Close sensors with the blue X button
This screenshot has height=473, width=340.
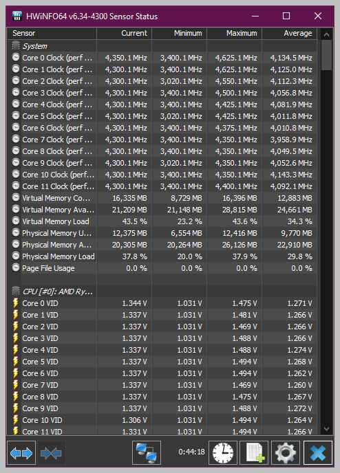coord(318,452)
